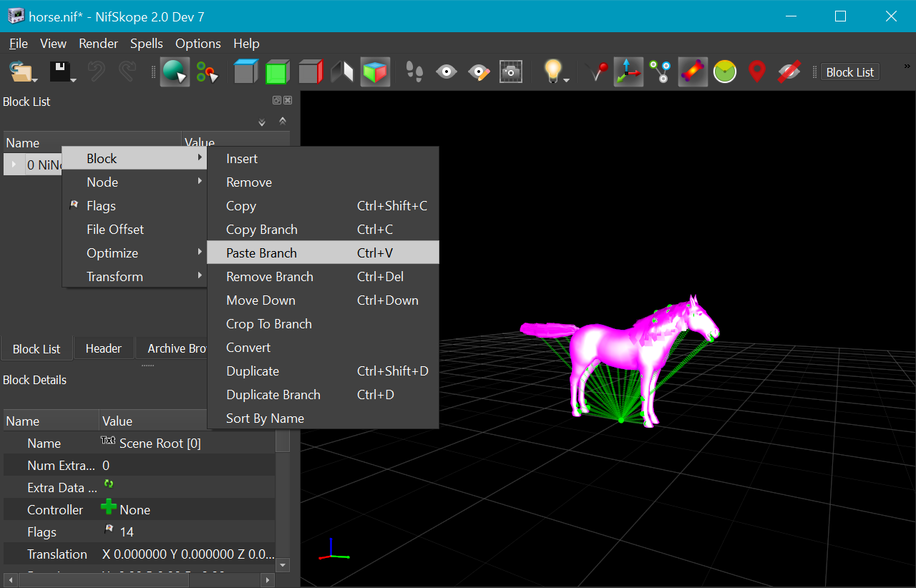Image resolution: width=916 pixels, height=588 pixels.
Task: Select Remove Branch in the submenu
Action: tap(323, 277)
